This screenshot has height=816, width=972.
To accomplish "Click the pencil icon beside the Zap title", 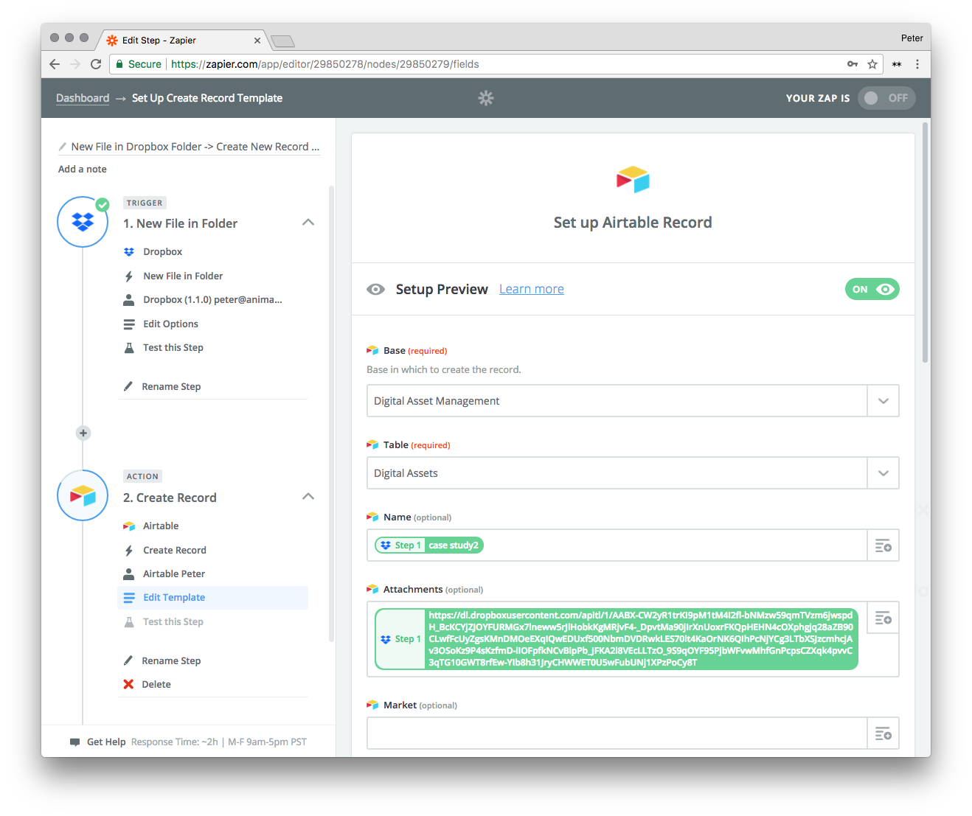I will [63, 147].
